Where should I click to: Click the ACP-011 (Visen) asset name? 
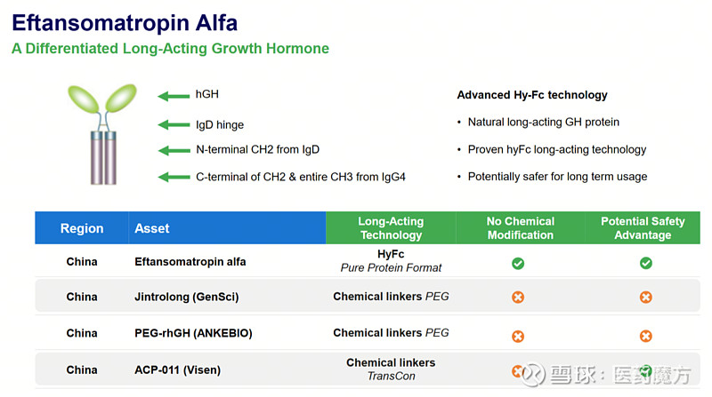pos(177,369)
